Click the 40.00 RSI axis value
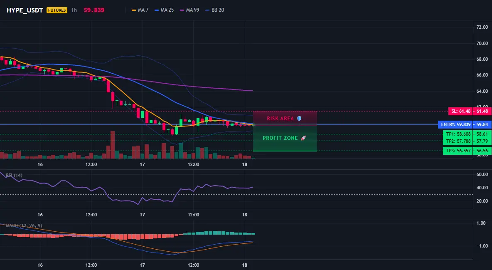 pos(482,188)
